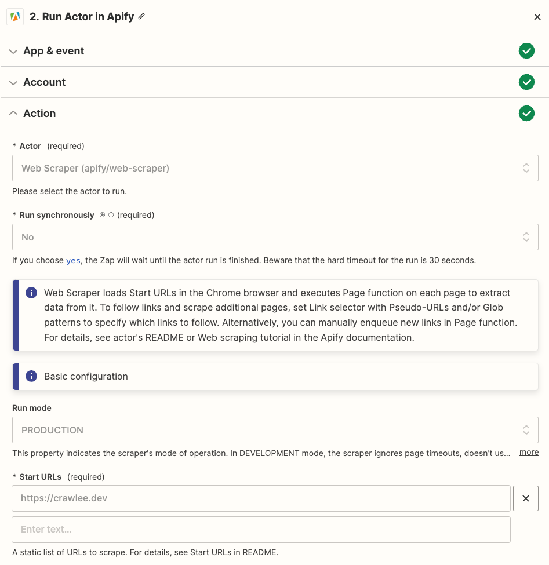The width and height of the screenshot is (549, 565).
Task: Click the pencil icon to rename the step
Action: click(140, 17)
